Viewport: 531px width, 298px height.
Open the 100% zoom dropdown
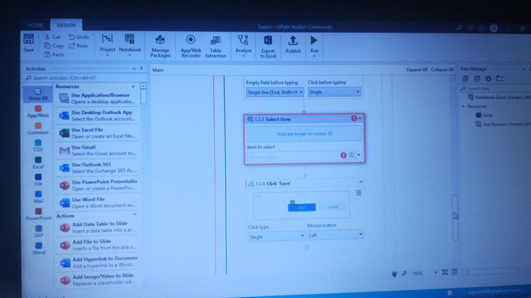pos(436,273)
